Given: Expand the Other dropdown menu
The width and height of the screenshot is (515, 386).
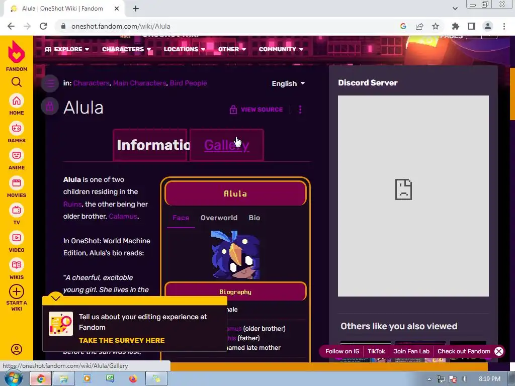Looking at the screenshot, I should [x=232, y=49].
